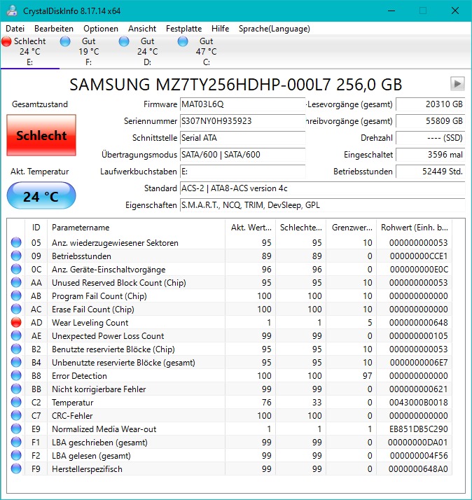Click the status dot for CRC-Fehler
472x500 pixels.
click(16, 415)
